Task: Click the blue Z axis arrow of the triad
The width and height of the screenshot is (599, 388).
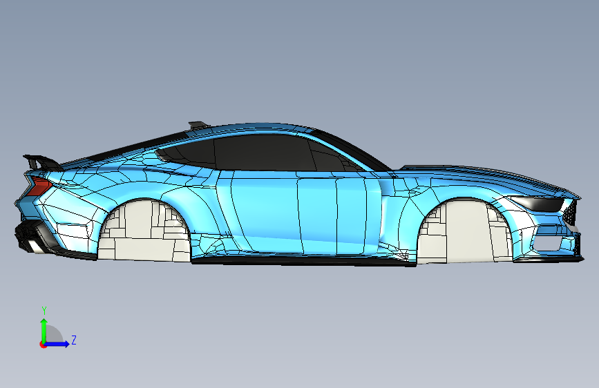Action: (x=57, y=344)
